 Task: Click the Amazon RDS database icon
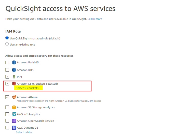pos(14,70)
